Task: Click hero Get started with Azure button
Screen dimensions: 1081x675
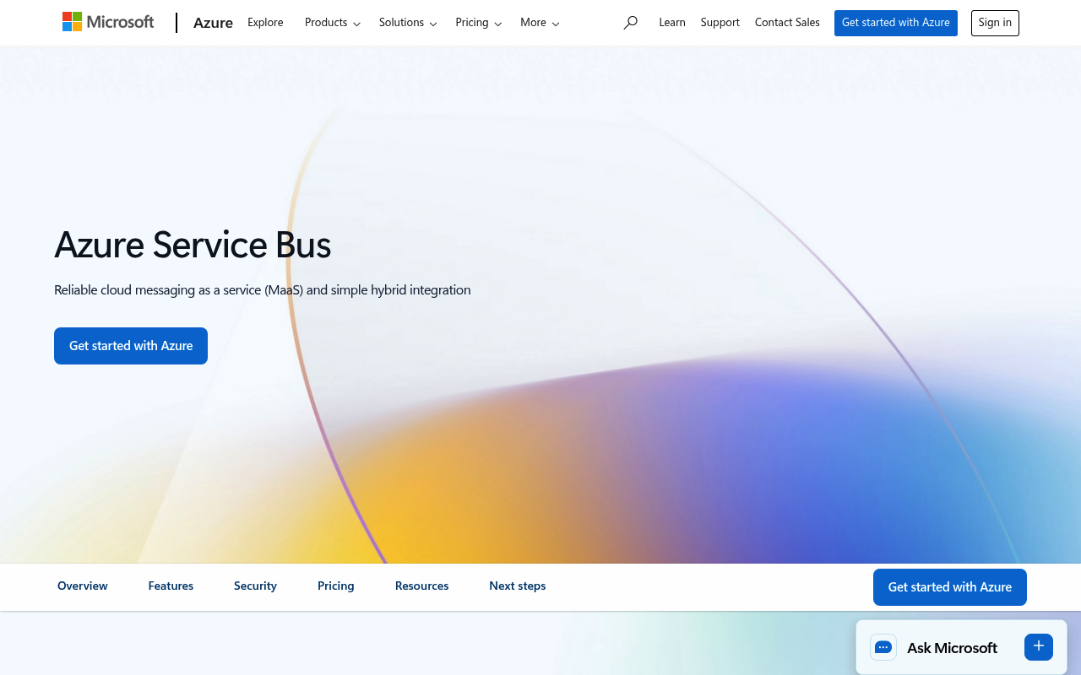Action: [131, 346]
